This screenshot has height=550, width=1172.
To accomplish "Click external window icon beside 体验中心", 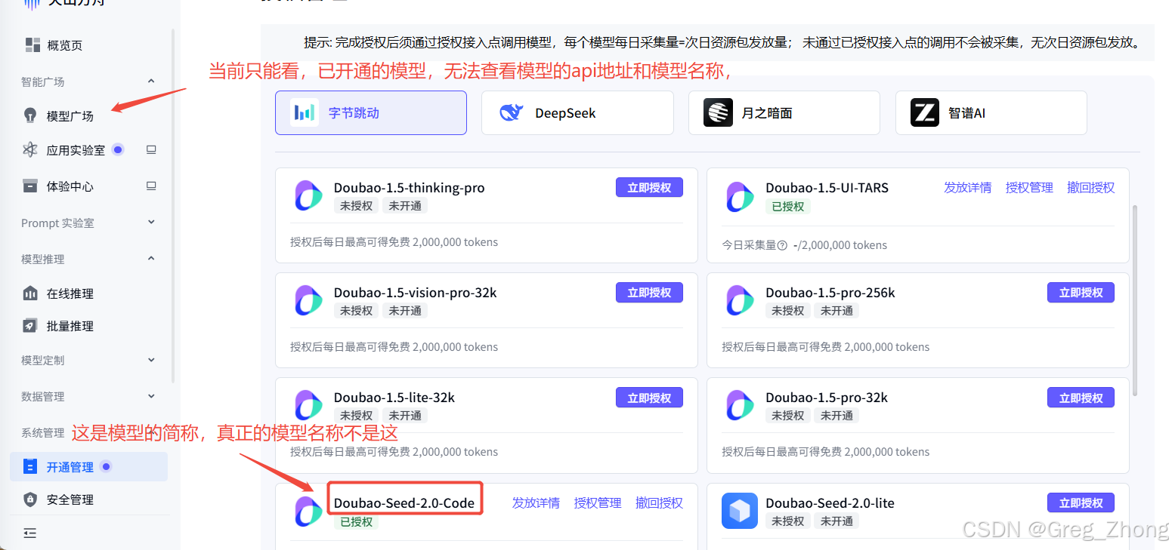I will point(151,186).
